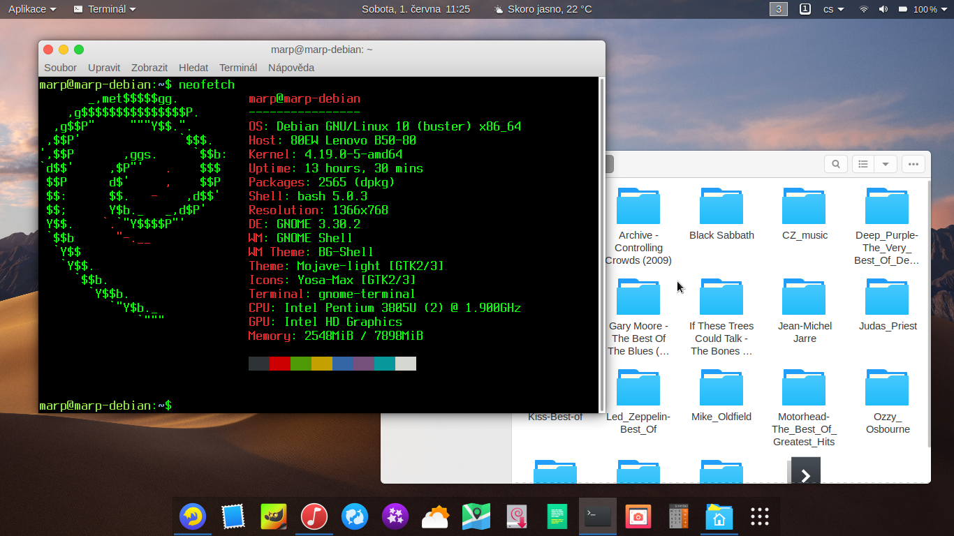Image resolution: width=954 pixels, height=536 pixels.
Task: Select the If These Trees Could Talk folder
Action: [721, 317]
